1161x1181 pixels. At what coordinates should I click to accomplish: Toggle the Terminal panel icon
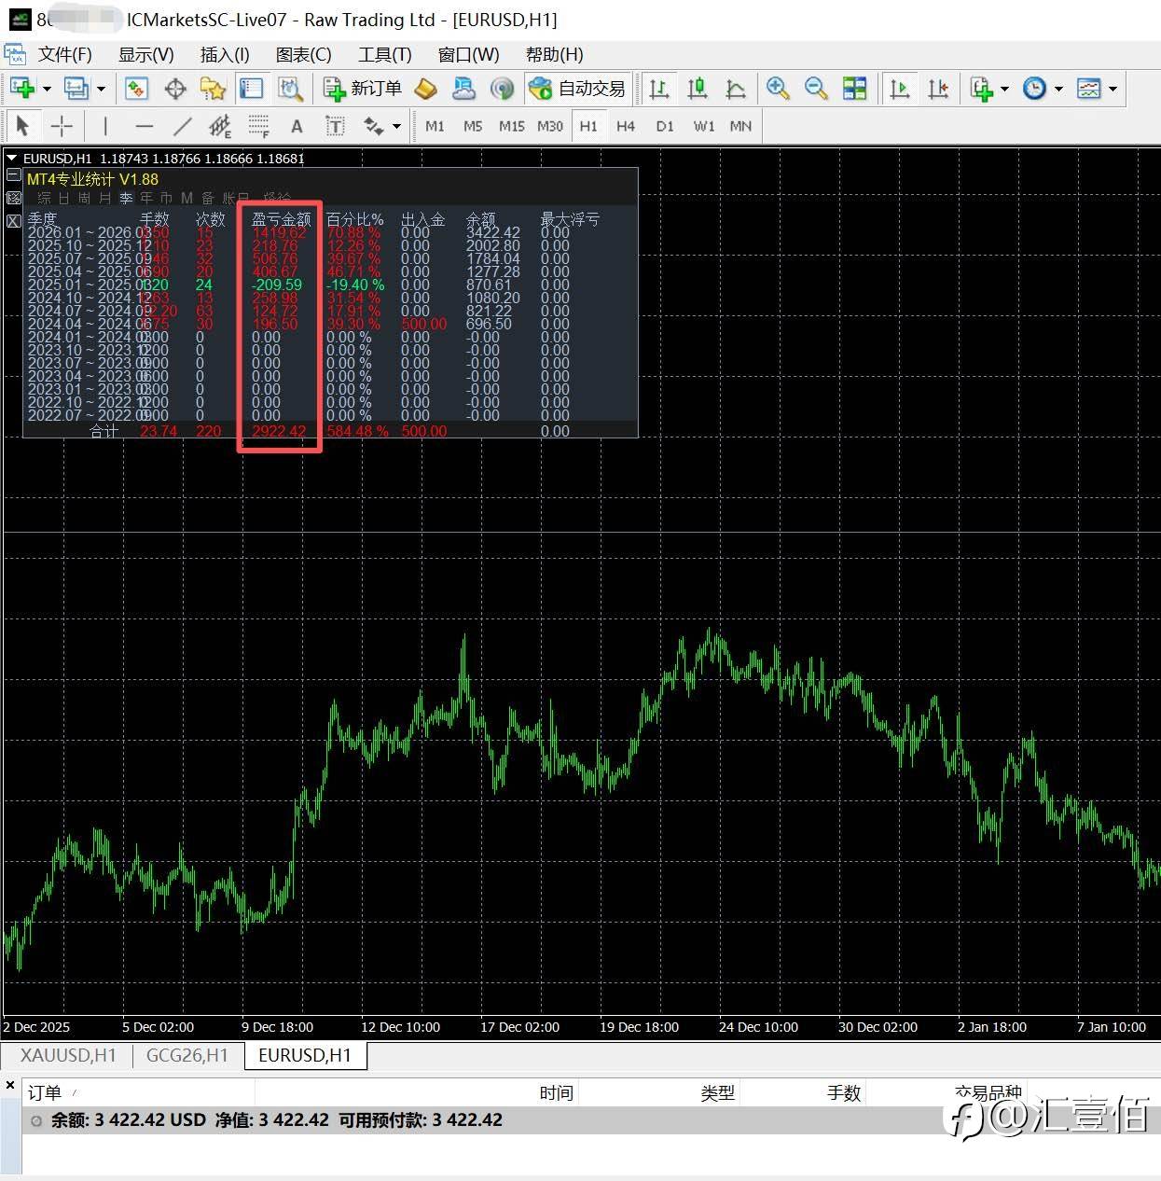[252, 89]
